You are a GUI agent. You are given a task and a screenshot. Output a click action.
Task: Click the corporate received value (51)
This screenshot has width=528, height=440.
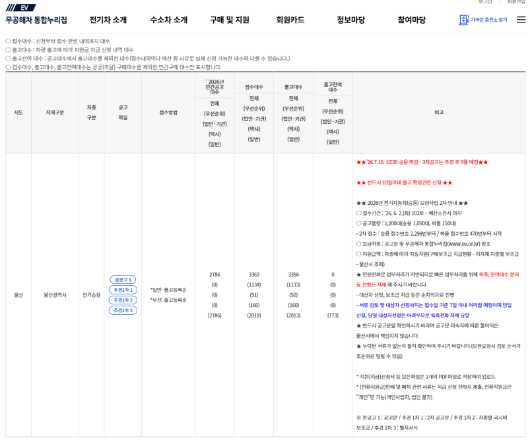coord(254,295)
